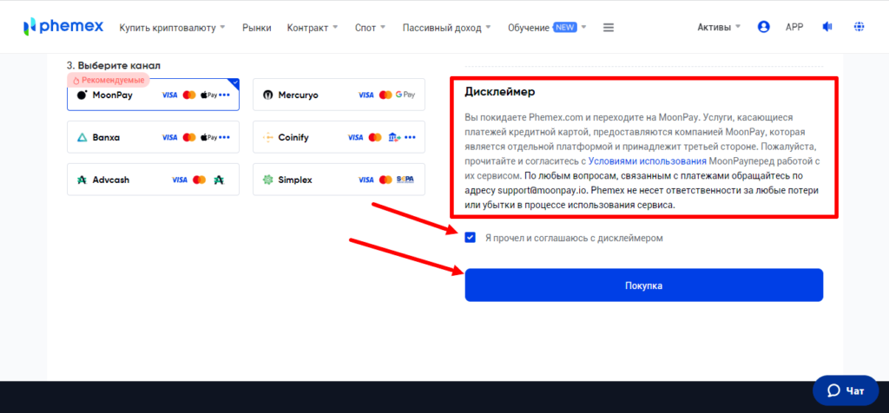Click the three dots on the Banxa card
Viewport: 889px width, 413px height.
224,137
